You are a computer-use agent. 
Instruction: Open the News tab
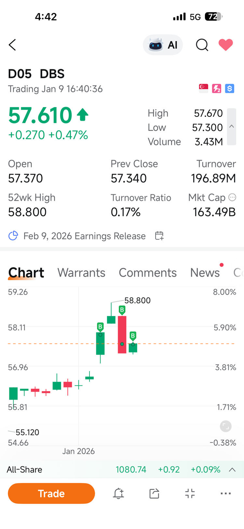tap(205, 272)
